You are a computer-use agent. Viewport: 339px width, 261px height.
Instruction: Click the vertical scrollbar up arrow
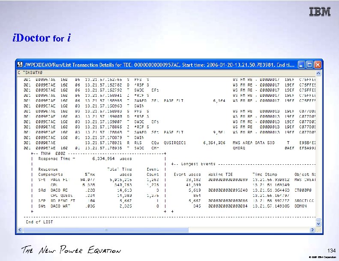tap(318, 73)
